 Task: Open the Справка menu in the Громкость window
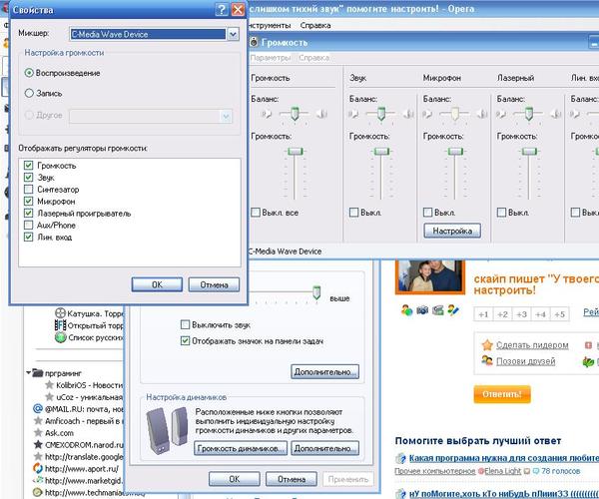click(x=314, y=58)
